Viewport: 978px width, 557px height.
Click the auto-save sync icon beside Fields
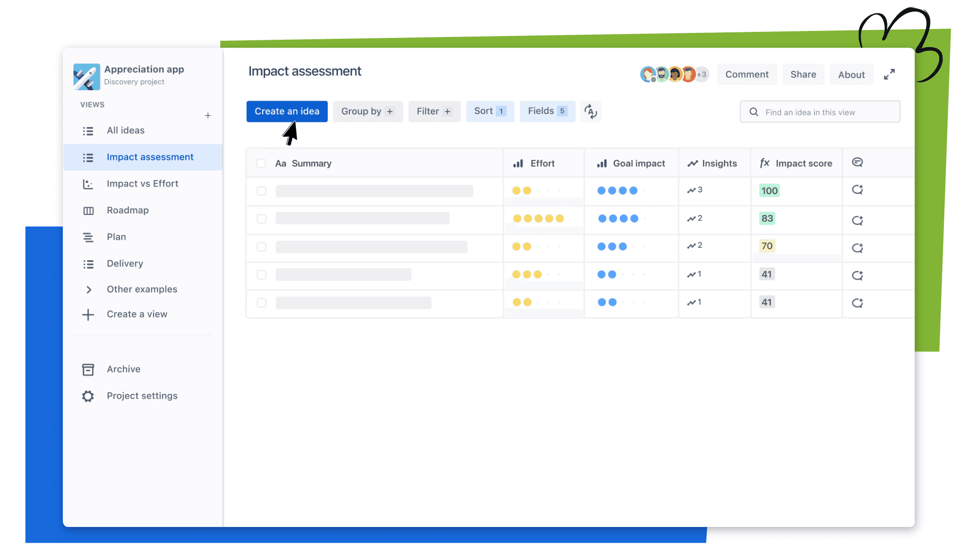pyautogui.click(x=590, y=111)
